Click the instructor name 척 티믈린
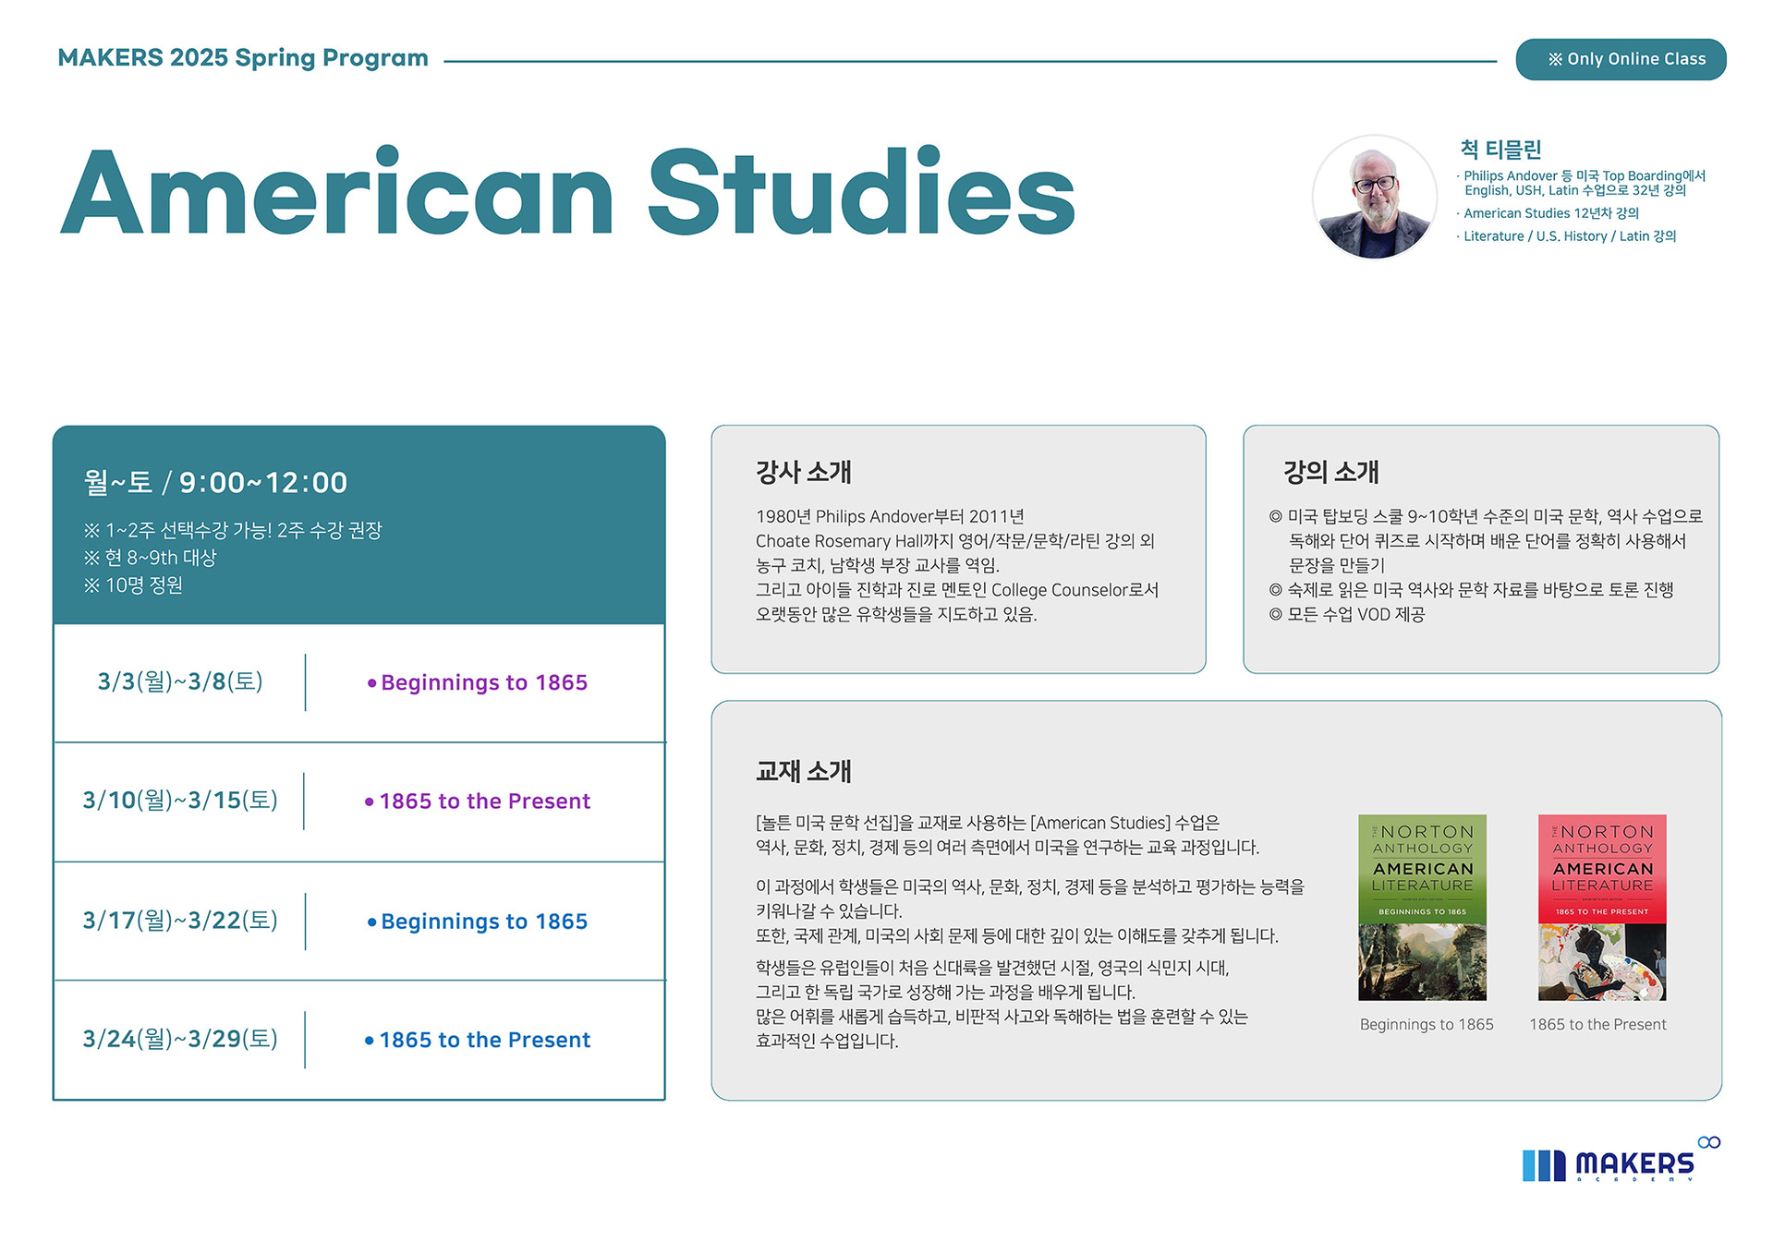This screenshot has height=1253, width=1773. pyautogui.click(x=1500, y=149)
